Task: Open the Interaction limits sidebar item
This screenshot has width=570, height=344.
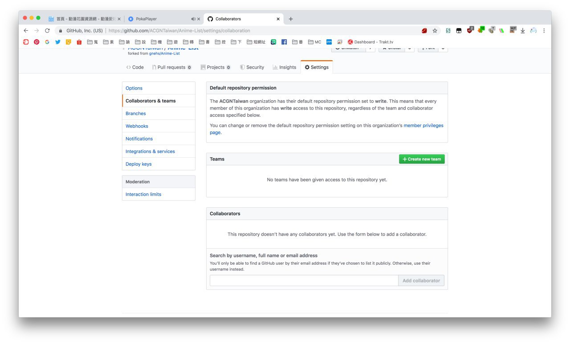Action: click(159, 194)
